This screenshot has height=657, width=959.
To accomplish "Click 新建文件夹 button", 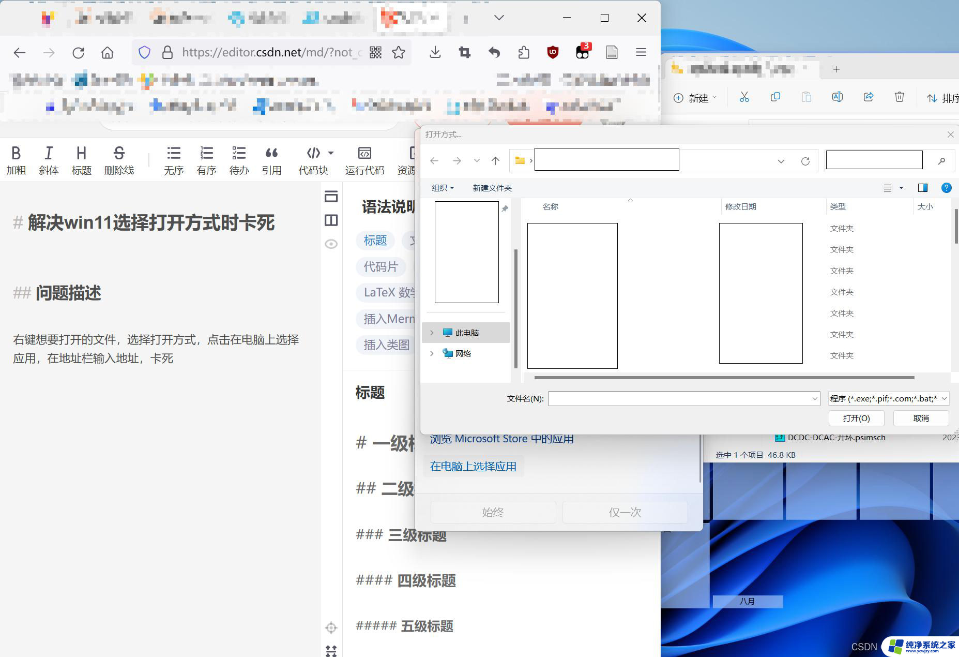I will [492, 188].
